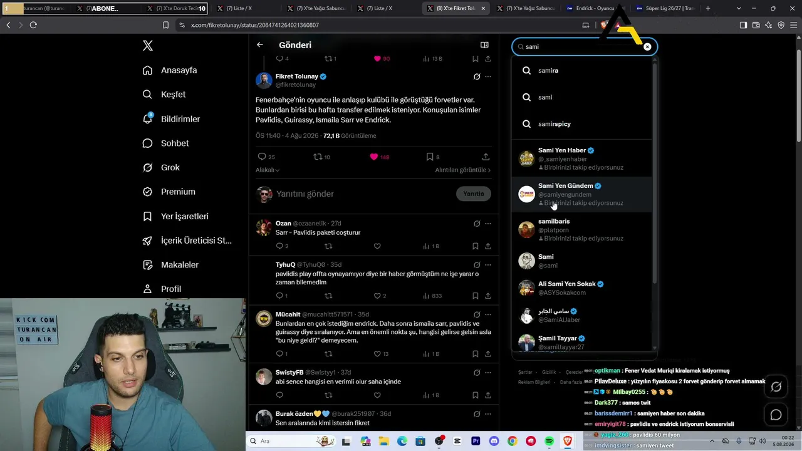This screenshot has height=451, width=802.
Task: Open Leo AI from the browser toolbar
Action: tap(768, 25)
